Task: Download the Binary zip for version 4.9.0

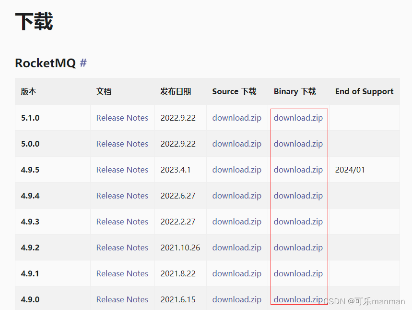Action: [x=298, y=299]
